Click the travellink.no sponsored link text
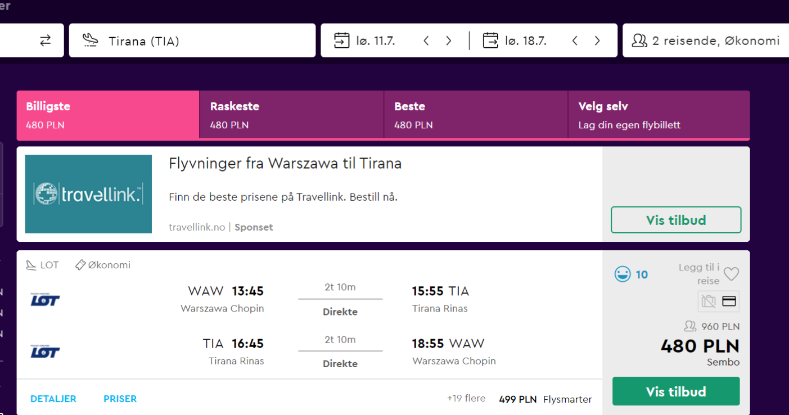The height and width of the screenshot is (415, 789). click(x=197, y=227)
